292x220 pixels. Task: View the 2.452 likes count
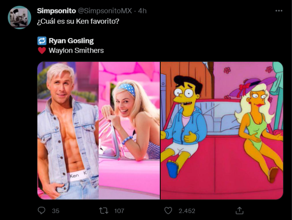coord(186,211)
